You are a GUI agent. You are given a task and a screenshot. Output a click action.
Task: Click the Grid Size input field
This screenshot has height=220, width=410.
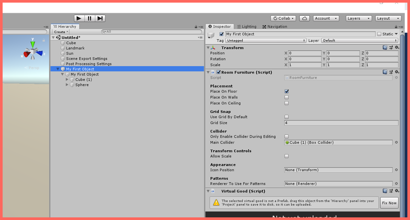coord(341,123)
